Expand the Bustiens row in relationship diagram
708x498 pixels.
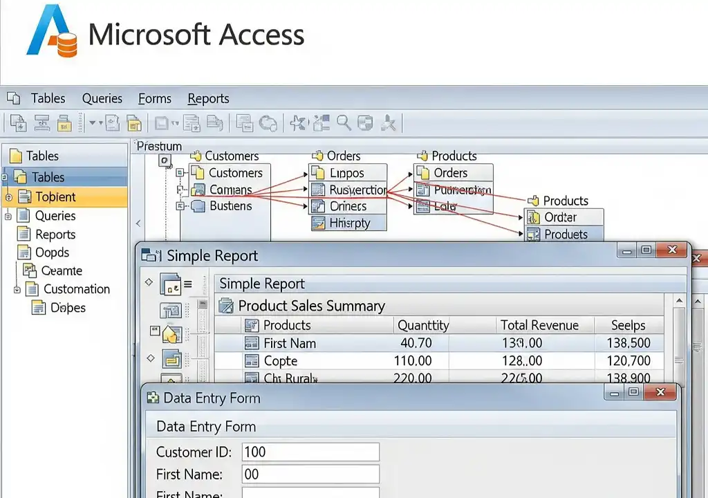(180, 206)
